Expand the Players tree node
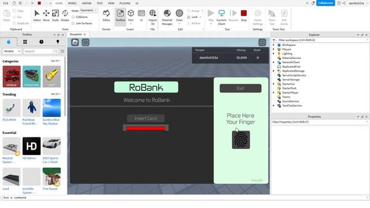This screenshot has width=370, height=208. coord(273,49)
